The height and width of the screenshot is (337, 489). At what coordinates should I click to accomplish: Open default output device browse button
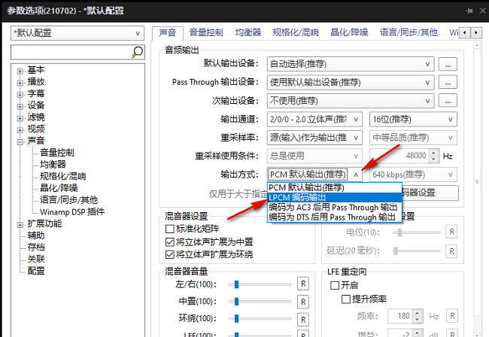tap(448, 64)
